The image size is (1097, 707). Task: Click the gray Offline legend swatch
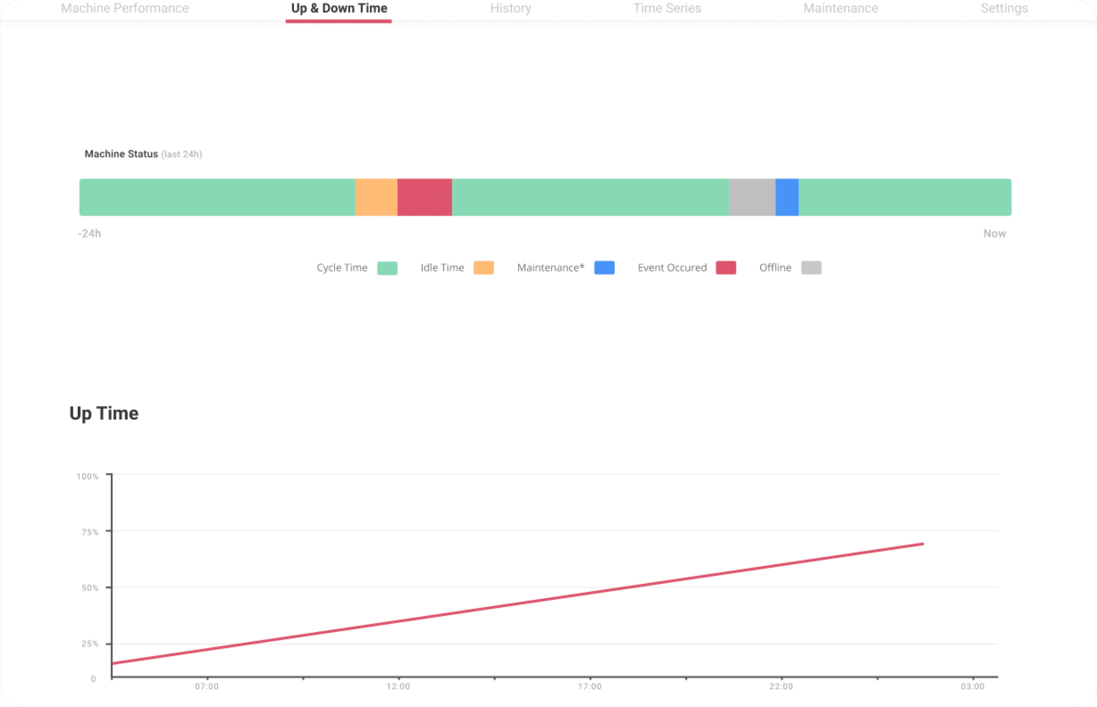[811, 268]
